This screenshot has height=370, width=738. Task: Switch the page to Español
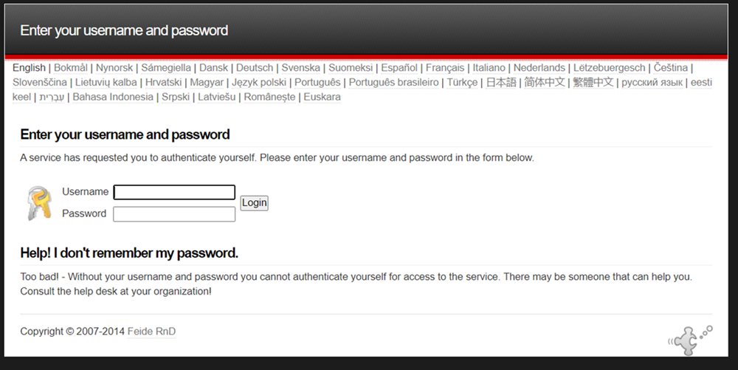(399, 68)
